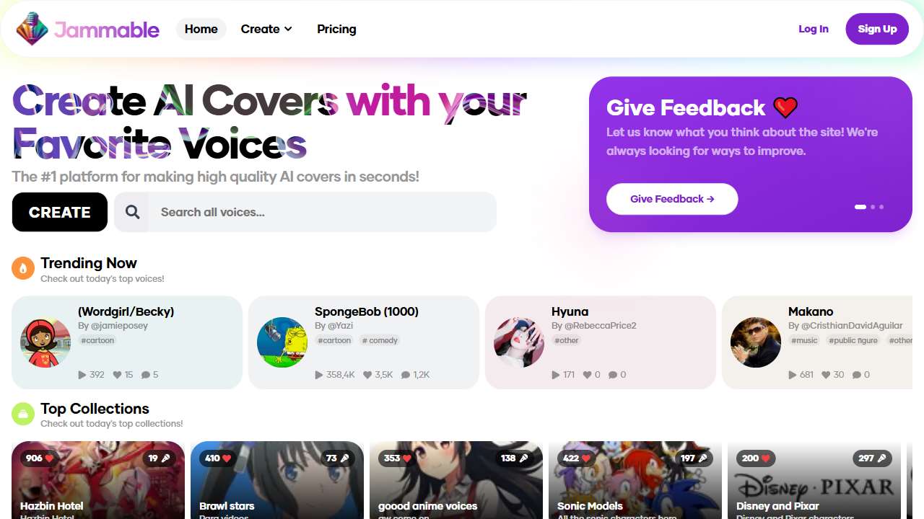Image resolution: width=924 pixels, height=519 pixels.
Task: Click the heart icon on SpongeBob card
Action: pos(367,375)
